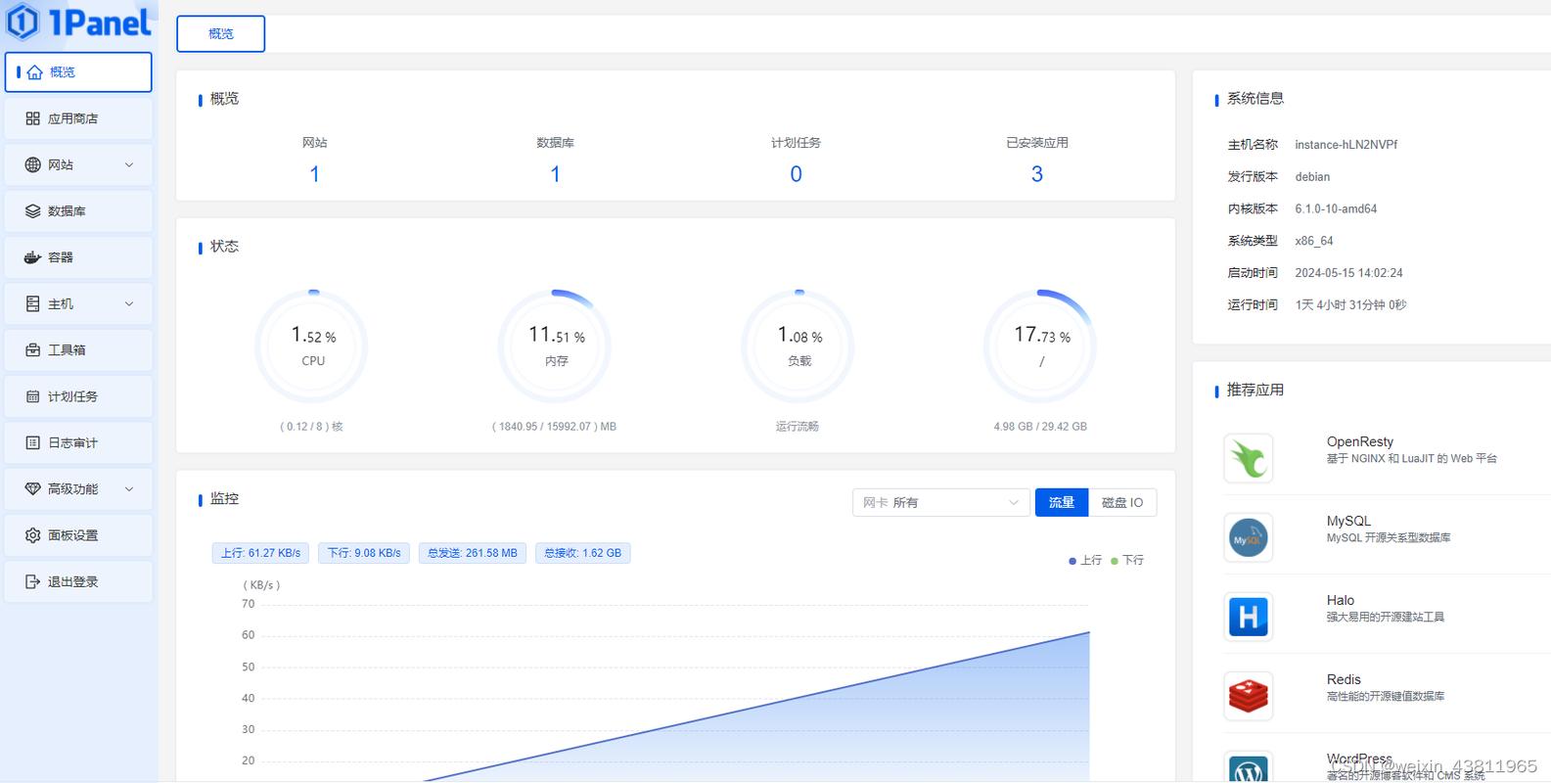Viewport: 1551px width, 783px height.
Task: Click the 计划任务 count number 0
Action: [x=796, y=174]
